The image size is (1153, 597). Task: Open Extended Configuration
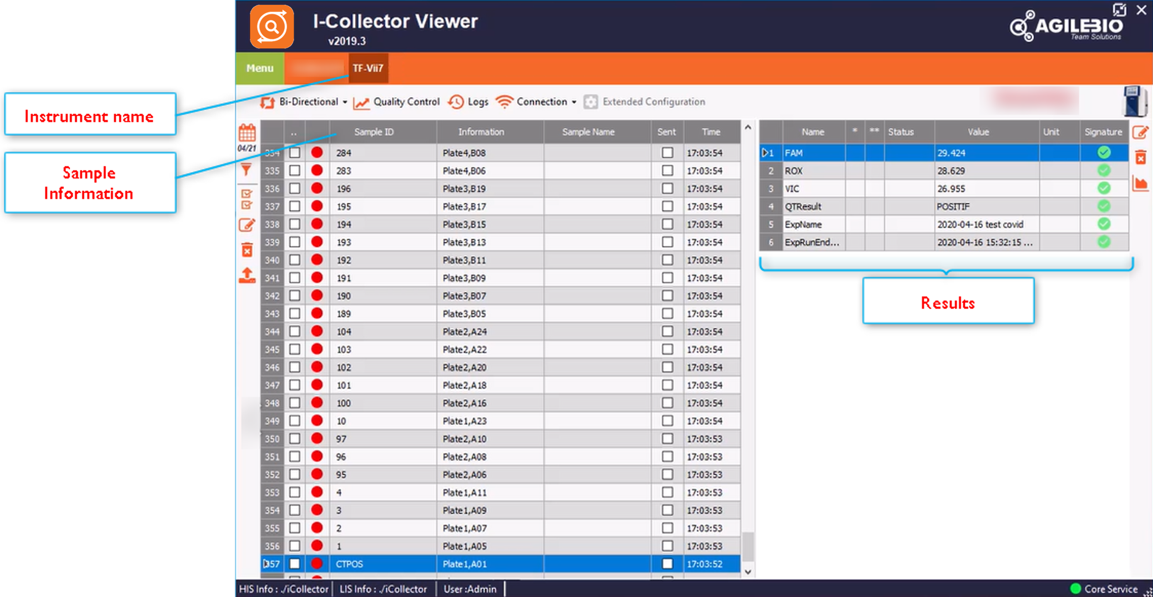click(645, 102)
